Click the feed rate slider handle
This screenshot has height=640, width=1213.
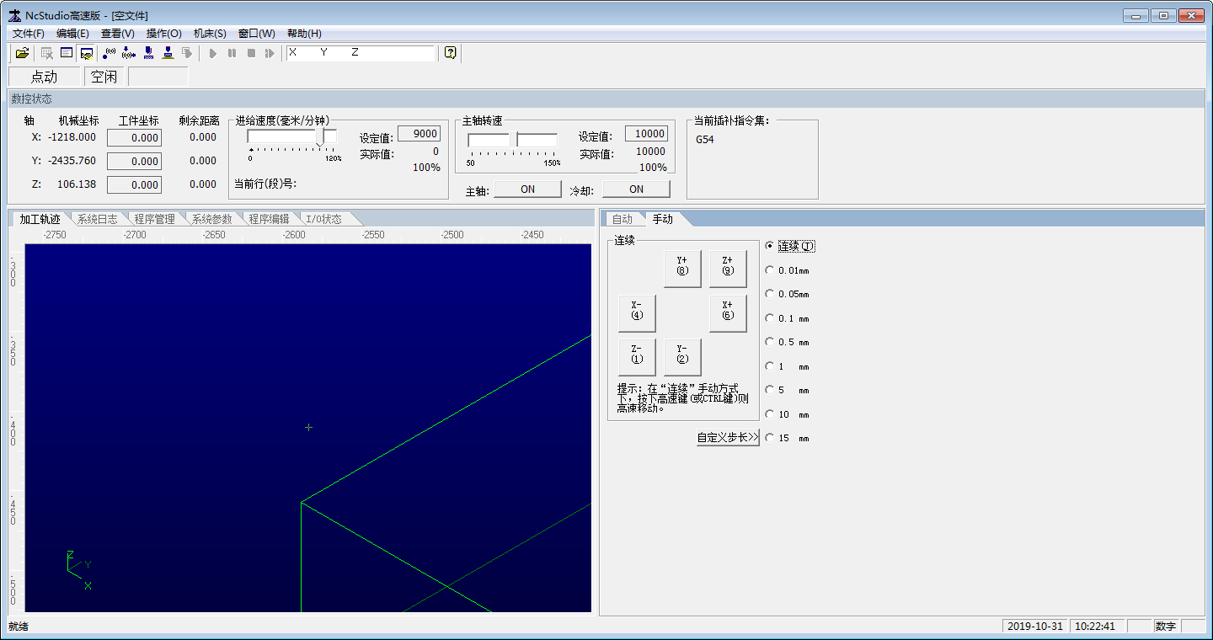(x=320, y=136)
